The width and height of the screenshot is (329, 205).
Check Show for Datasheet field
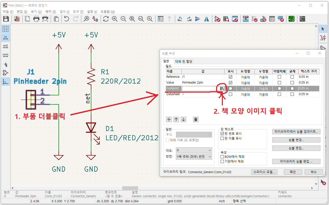click(230, 94)
